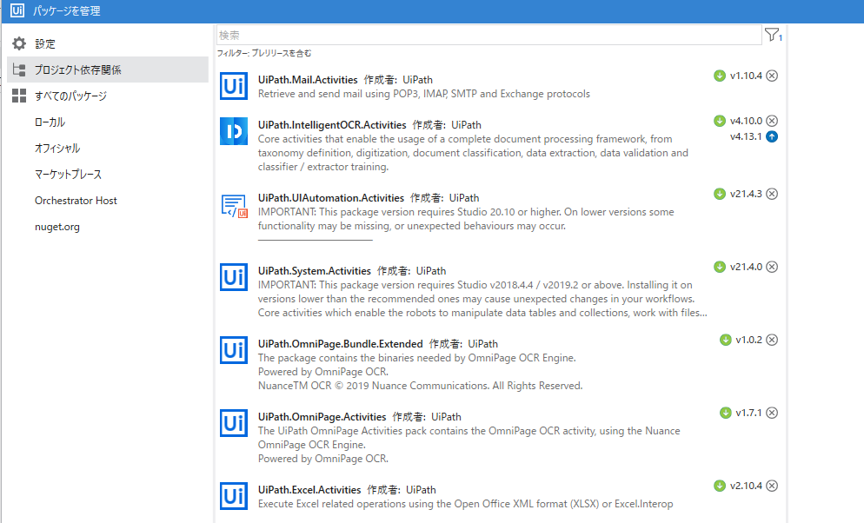Click the UiPath.OmniPage.Bundle.Extended package logo
The width and height of the screenshot is (864, 523).
coord(234,350)
